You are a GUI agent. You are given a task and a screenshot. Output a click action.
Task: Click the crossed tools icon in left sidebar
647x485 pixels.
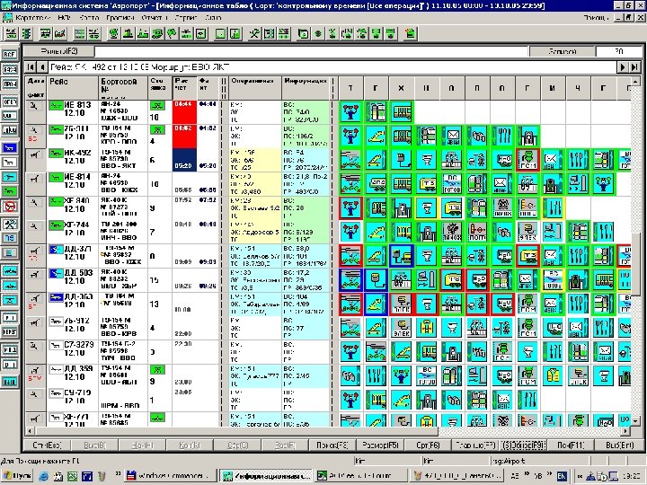(x=10, y=224)
